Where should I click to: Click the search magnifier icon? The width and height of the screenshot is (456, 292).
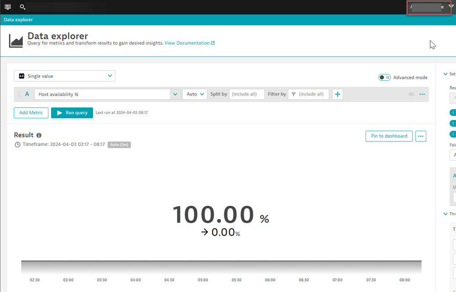click(22, 7)
